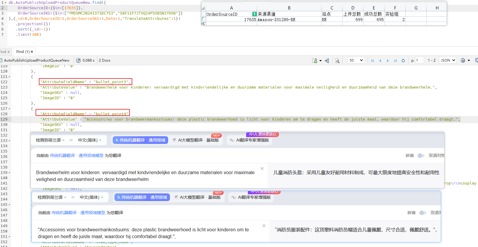Go to the next results page

tap(388, 60)
